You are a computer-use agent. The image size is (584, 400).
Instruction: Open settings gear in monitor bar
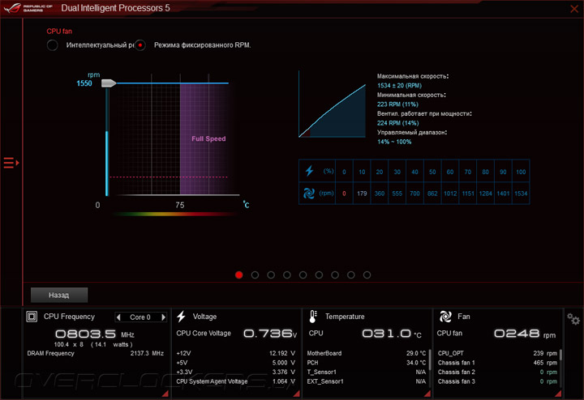pos(573,319)
